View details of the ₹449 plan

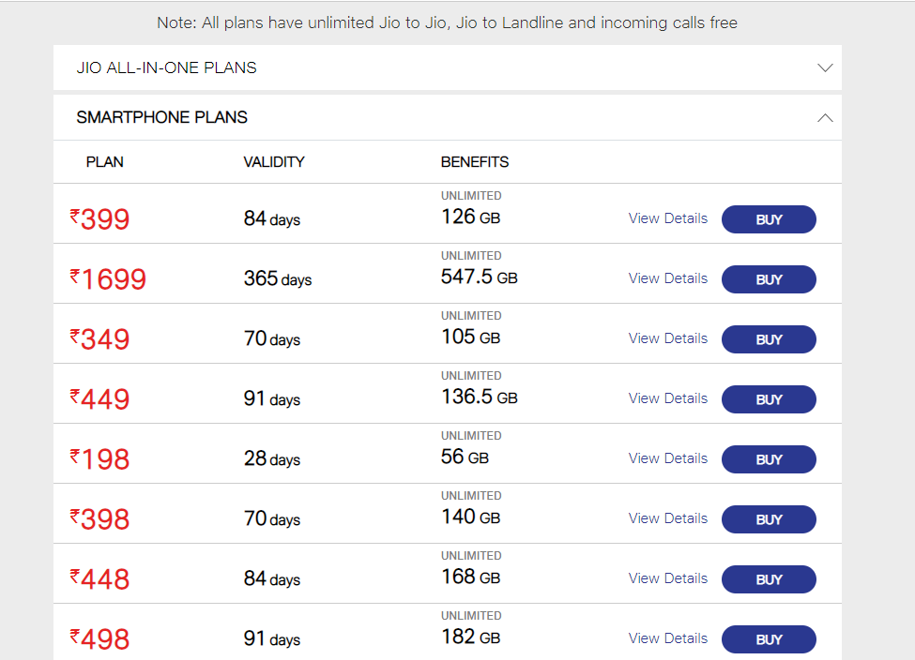click(667, 398)
